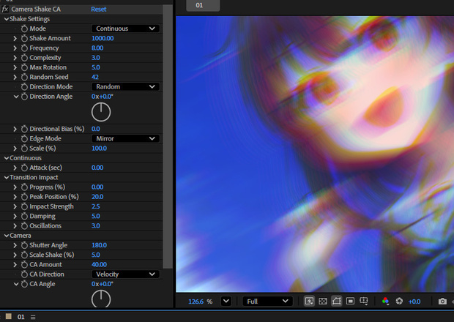Image resolution: width=454 pixels, height=322 pixels.
Task: Open the Mode dropdown set to Continuous
Action: click(125, 29)
